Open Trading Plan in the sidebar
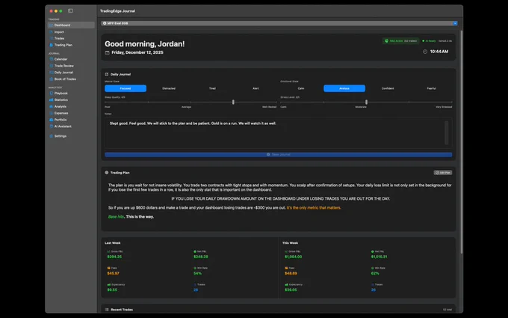Image resolution: width=508 pixels, height=318 pixels. (x=71, y=45)
